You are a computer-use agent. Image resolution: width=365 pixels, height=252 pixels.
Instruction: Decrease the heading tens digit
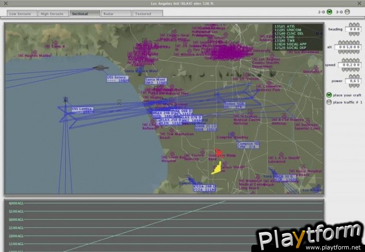click(354, 34)
